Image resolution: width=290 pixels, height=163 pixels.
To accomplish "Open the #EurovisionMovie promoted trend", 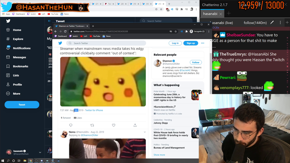I will pyautogui.click(x=164, y=107).
